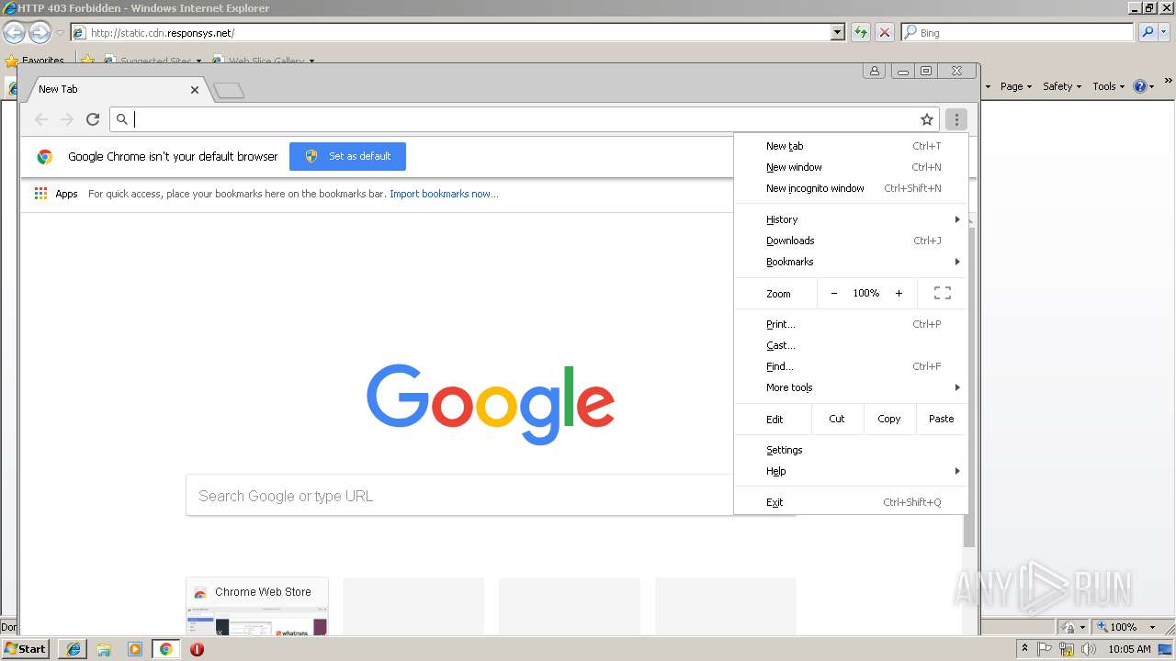
Task: Open the Action Center flag icon
Action: coord(1045,649)
